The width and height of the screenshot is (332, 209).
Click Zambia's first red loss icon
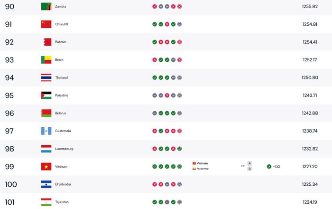[x=155, y=7]
